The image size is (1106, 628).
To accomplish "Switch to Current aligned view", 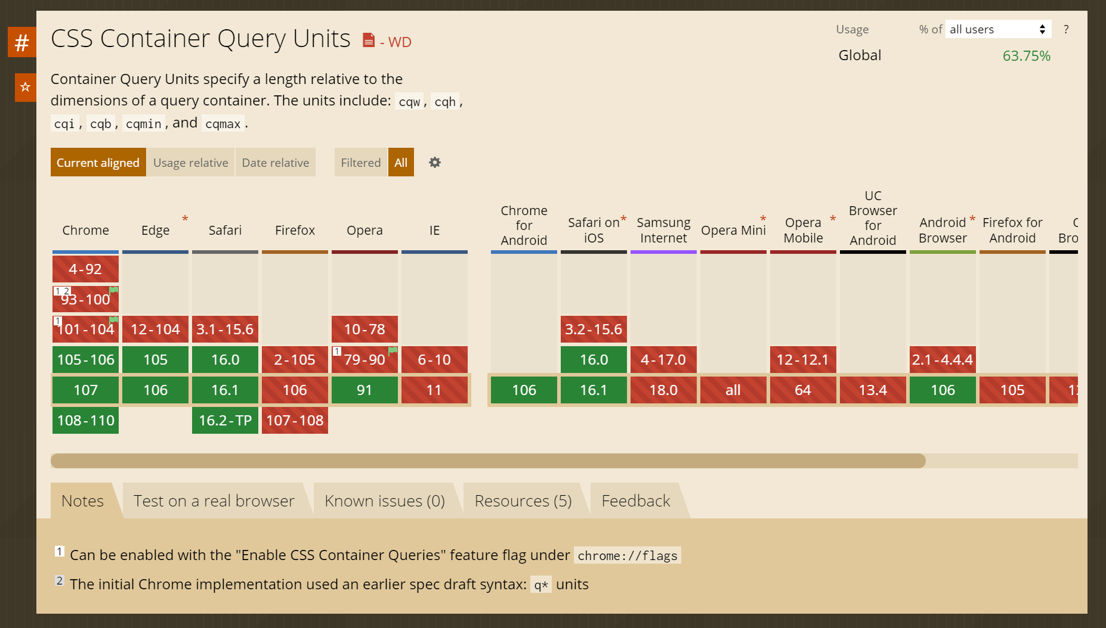I will (x=98, y=163).
